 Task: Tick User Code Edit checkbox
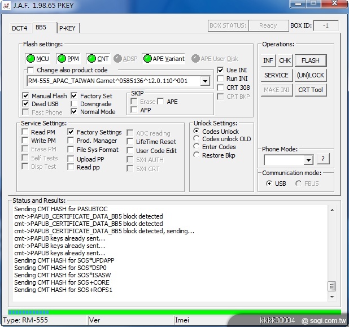[130, 150]
